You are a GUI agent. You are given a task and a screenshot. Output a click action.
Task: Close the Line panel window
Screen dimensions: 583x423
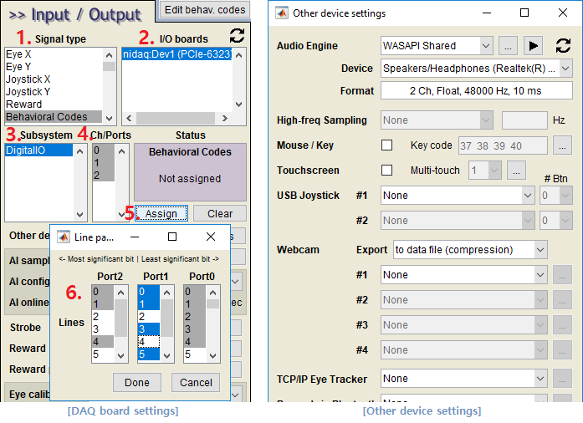pos(211,237)
